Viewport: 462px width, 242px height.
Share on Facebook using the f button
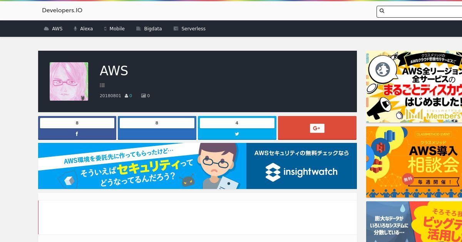point(77,134)
